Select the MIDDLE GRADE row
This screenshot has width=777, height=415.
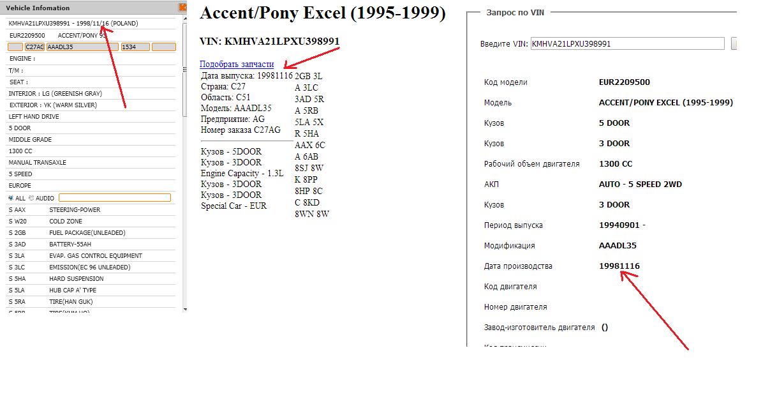point(91,139)
